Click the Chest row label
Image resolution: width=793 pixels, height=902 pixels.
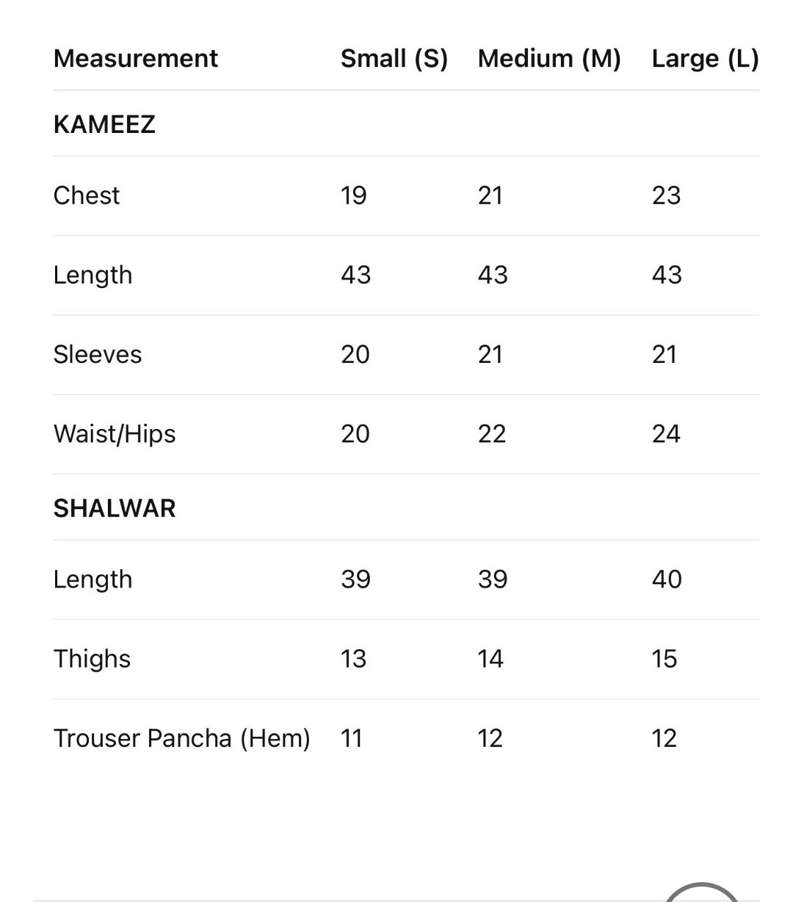click(87, 195)
